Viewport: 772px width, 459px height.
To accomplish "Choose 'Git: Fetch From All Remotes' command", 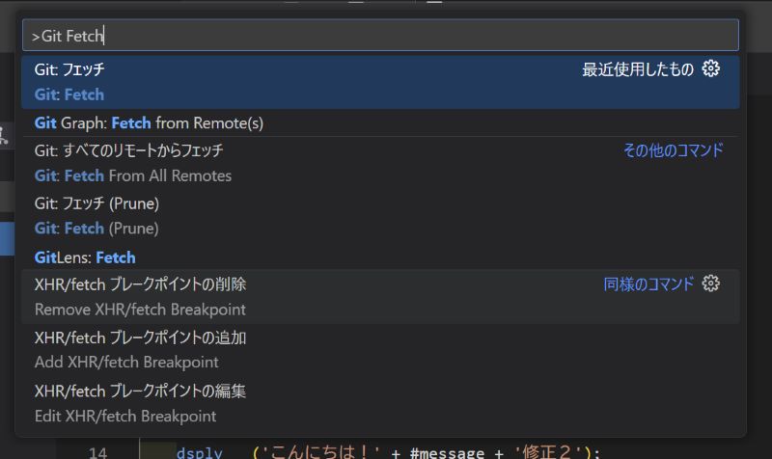I will pos(380,163).
